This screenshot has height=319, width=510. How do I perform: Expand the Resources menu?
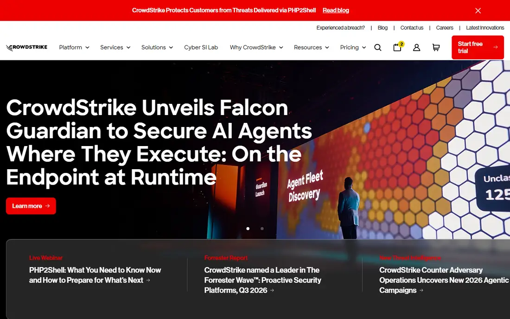(311, 47)
